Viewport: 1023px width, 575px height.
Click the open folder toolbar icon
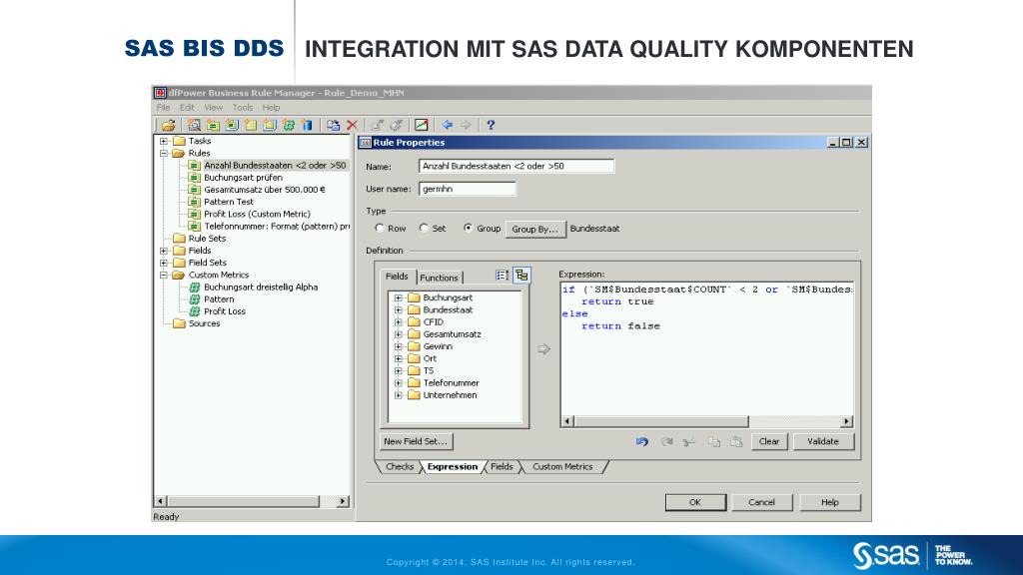(x=168, y=125)
